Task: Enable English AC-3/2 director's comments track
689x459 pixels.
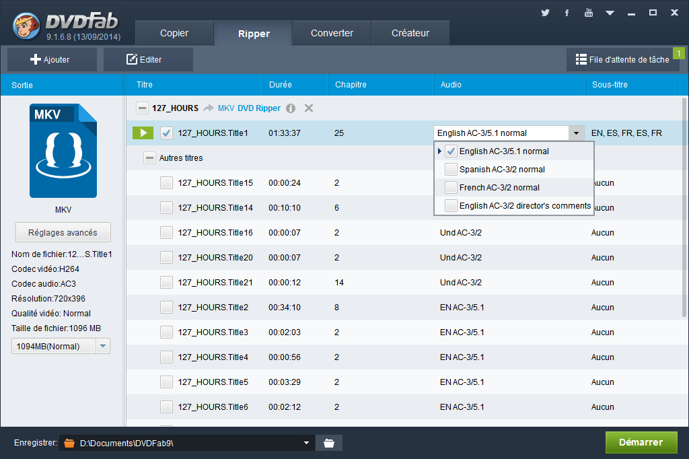Action: (451, 205)
